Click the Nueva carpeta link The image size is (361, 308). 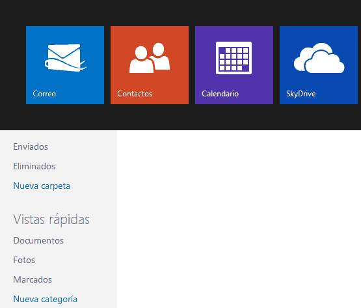tap(42, 186)
